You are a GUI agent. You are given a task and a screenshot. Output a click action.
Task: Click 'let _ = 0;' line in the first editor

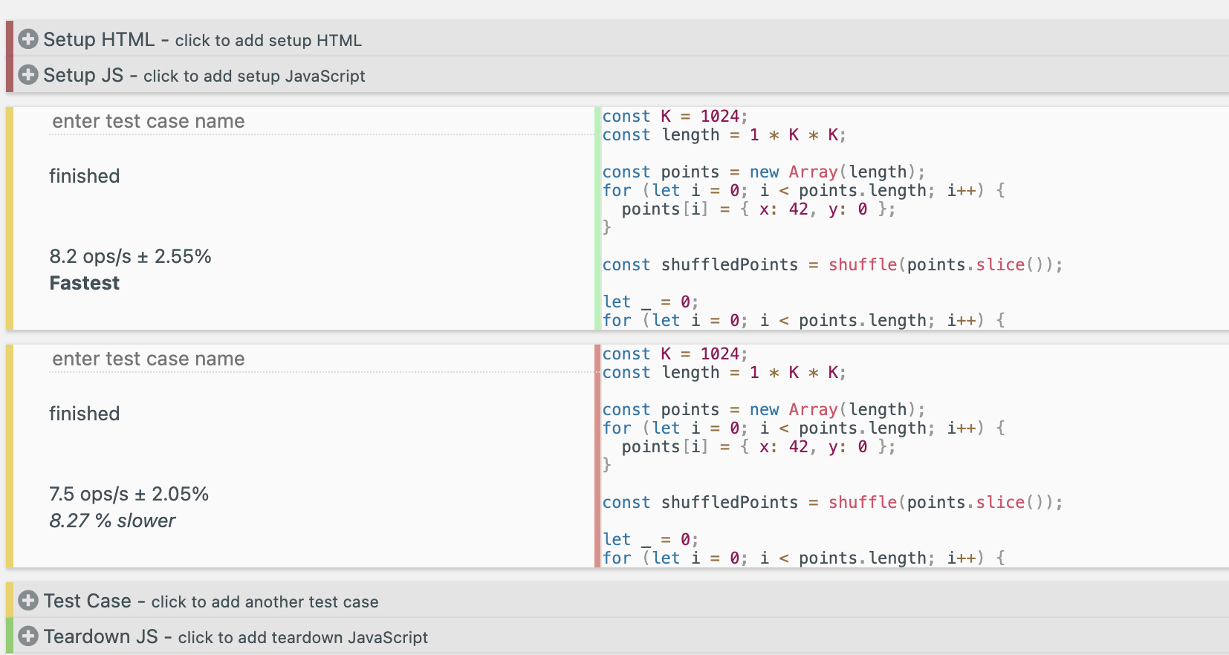(650, 302)
